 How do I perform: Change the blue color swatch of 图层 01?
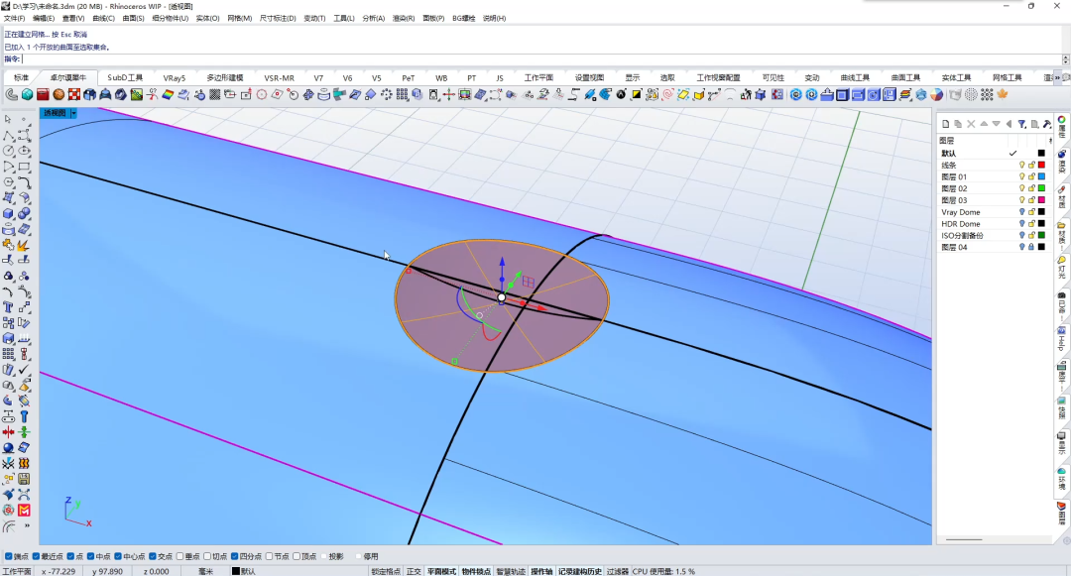[1041, 176]
